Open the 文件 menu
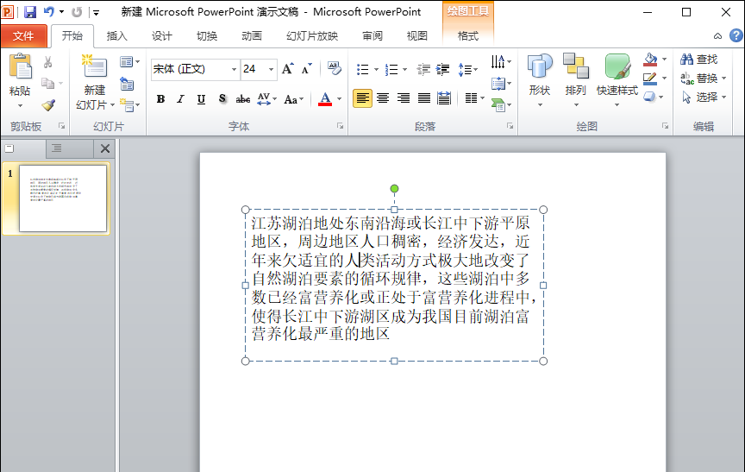Screen dimensions: 745x472 24,36
